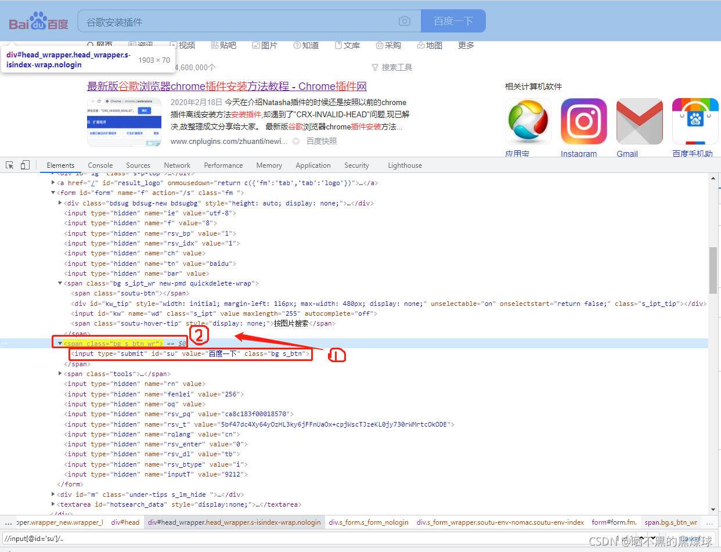
Task: Click the DevTools inspect element picker icon
Action: pos(10,165)
